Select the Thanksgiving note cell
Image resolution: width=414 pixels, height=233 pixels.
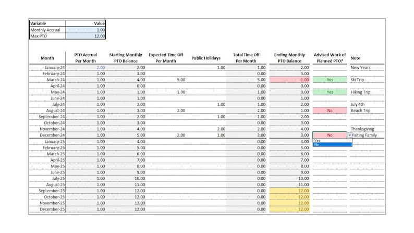coord(367,129)
